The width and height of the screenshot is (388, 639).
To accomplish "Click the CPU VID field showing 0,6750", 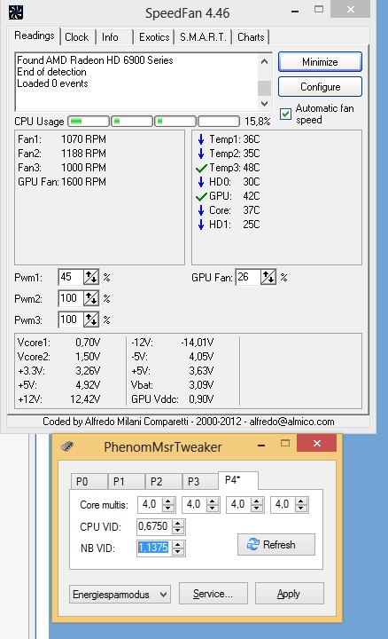I will (154, 526).
